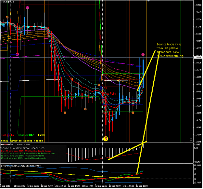Click the 10d=99 value
Image resolution: width=203 pixels, height=189 pixels.
click(38, 141)
